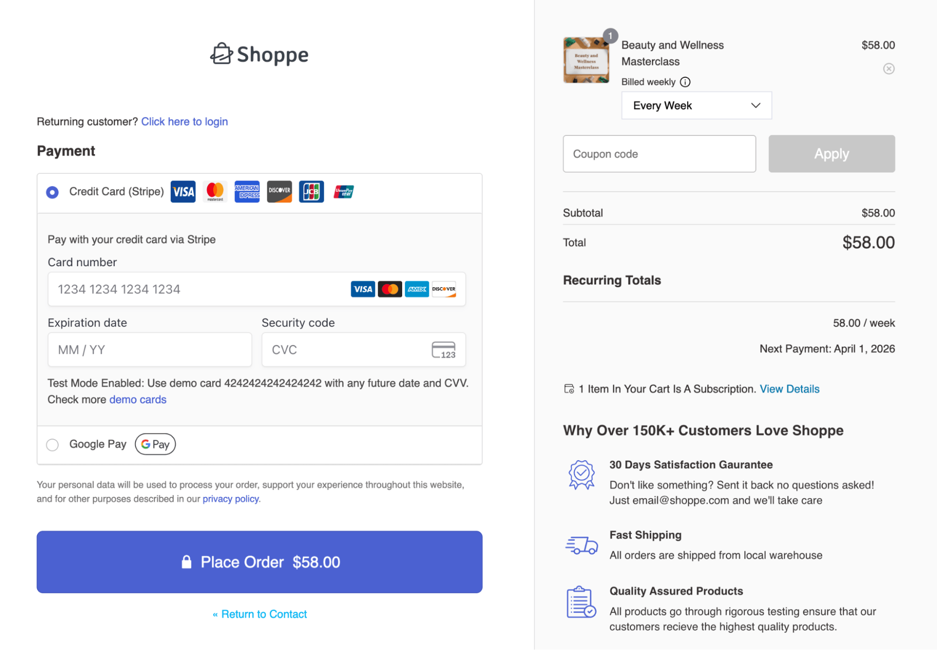
Task: Open the Every Week billing frequency dropdown
Action: 696,105
